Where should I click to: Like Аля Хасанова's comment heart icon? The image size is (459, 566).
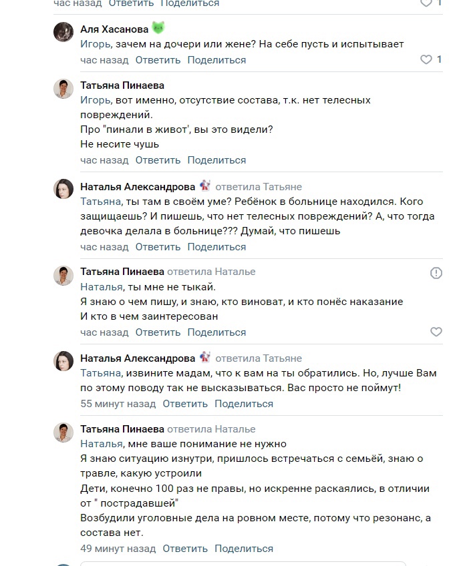click(426, 60)
